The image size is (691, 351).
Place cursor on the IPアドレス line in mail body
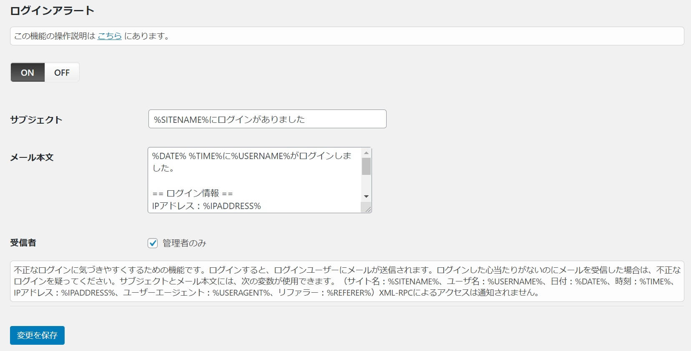pyautogui.click(x=206, y=206)
